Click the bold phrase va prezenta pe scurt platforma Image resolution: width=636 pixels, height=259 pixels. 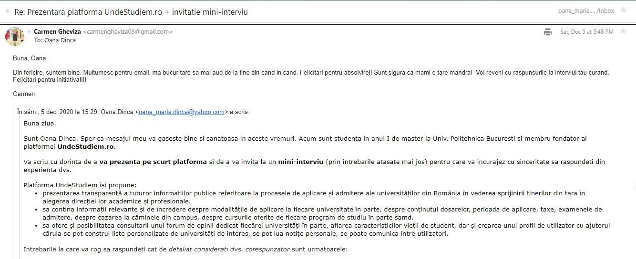(x=153, y=162)
